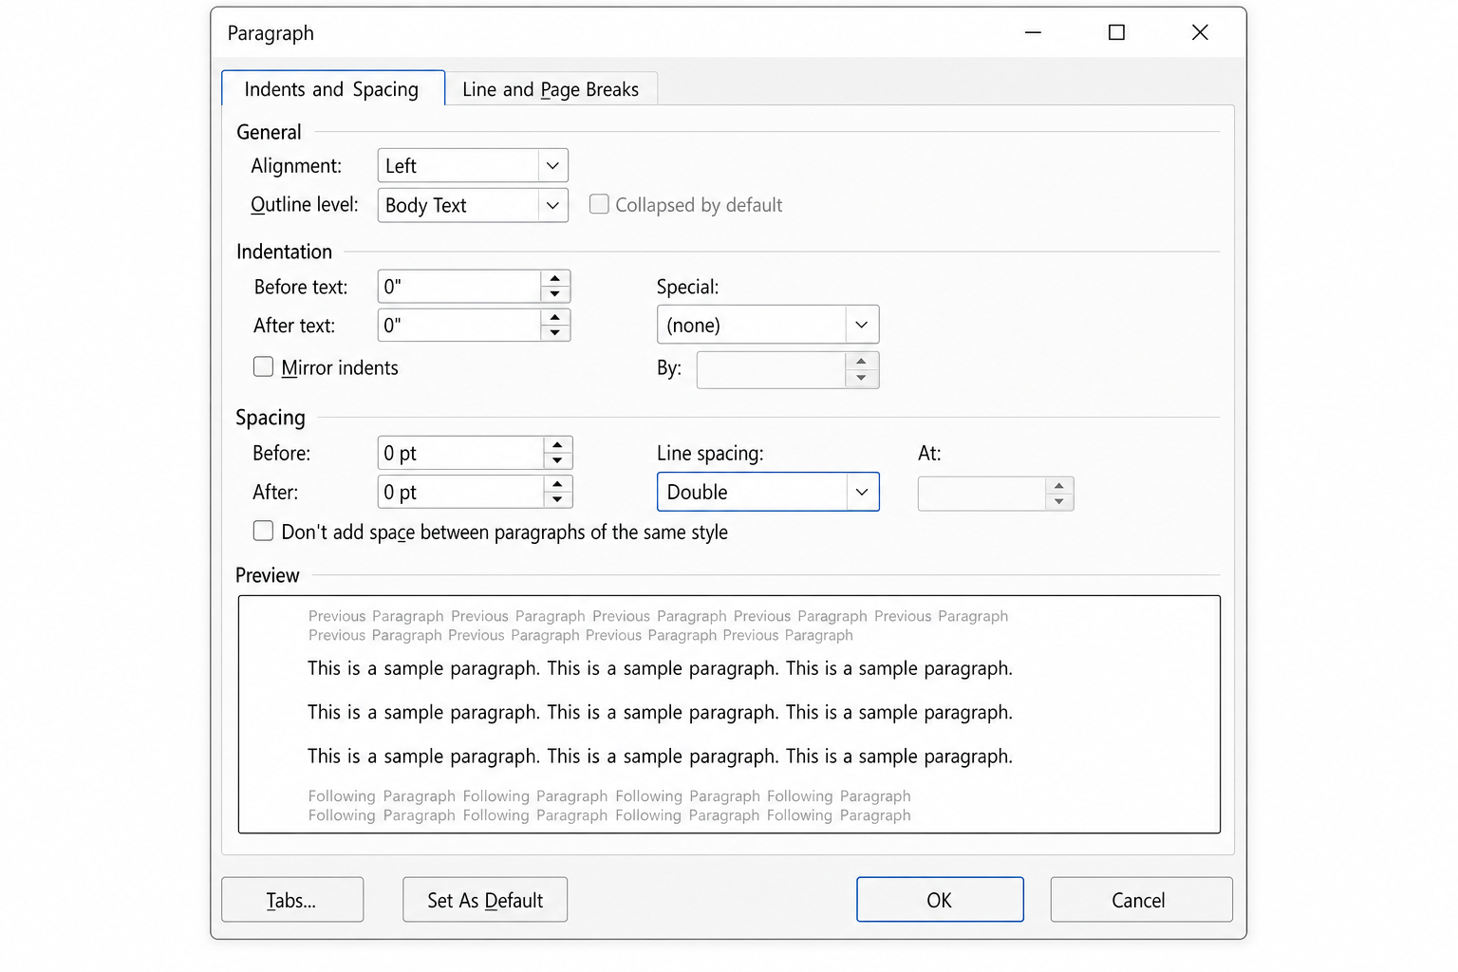Toggle Collapsed by default checkbox
Screen dimensions: 1458x972
599,204
